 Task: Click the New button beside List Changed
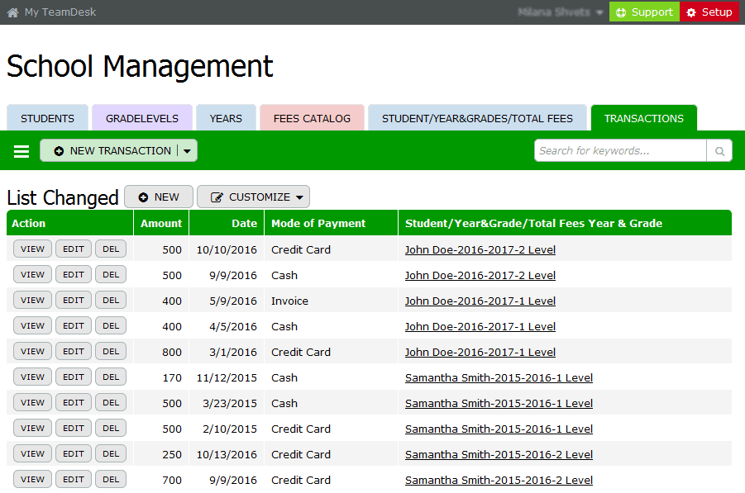[x=159, y=197]
